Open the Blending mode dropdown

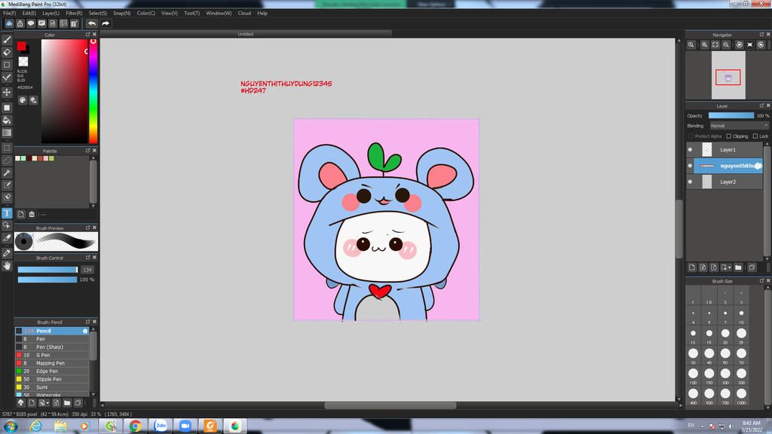click(739, 126)
